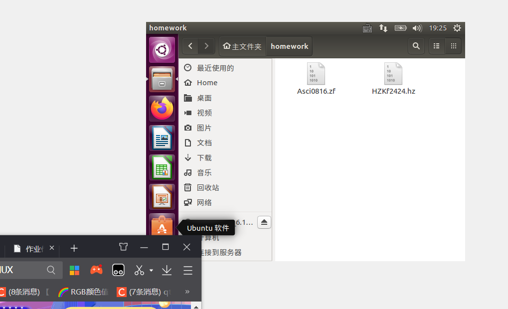508x309 pixels.
Task: Click the browser address search magnifier
Action: point(51,270)
